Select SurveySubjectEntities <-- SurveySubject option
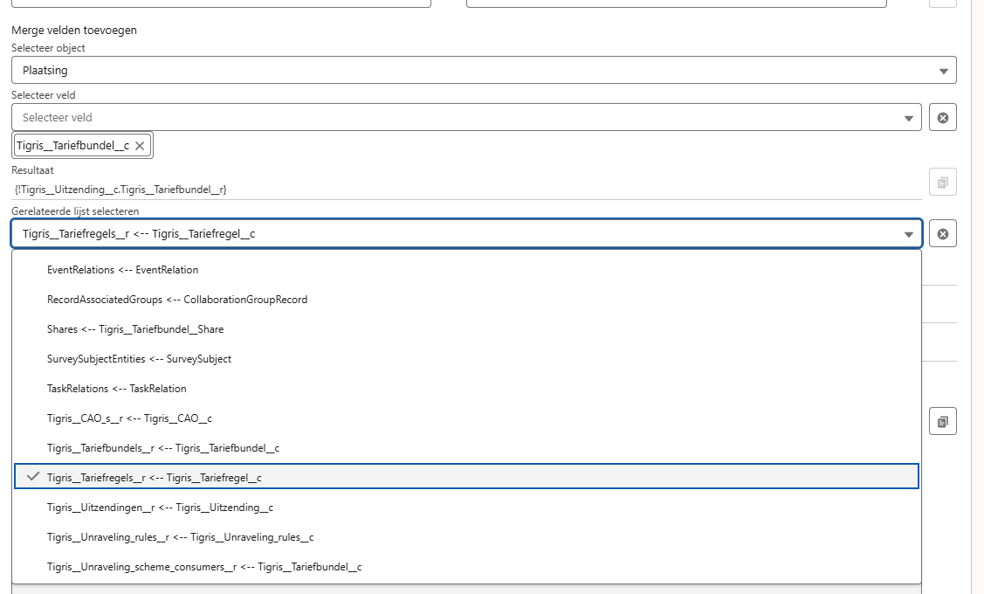The width and height of the screenshot is (984, 594). [x=139, y=359]
